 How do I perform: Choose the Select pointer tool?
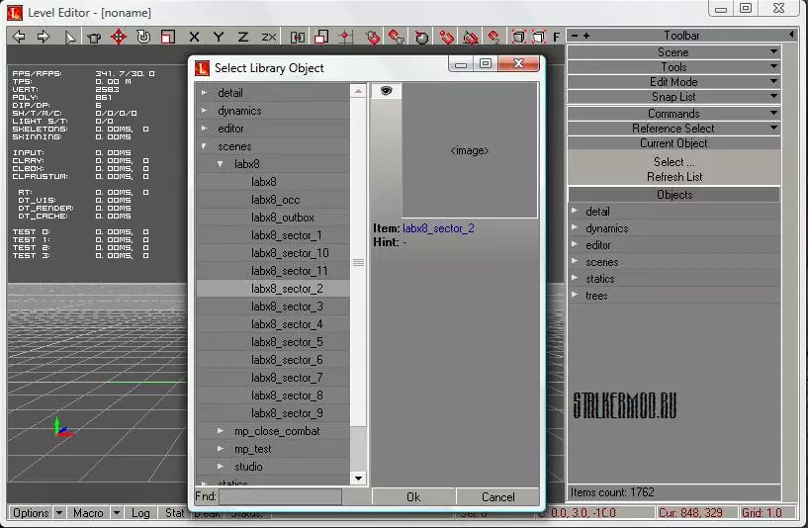[x=69, y=38]
